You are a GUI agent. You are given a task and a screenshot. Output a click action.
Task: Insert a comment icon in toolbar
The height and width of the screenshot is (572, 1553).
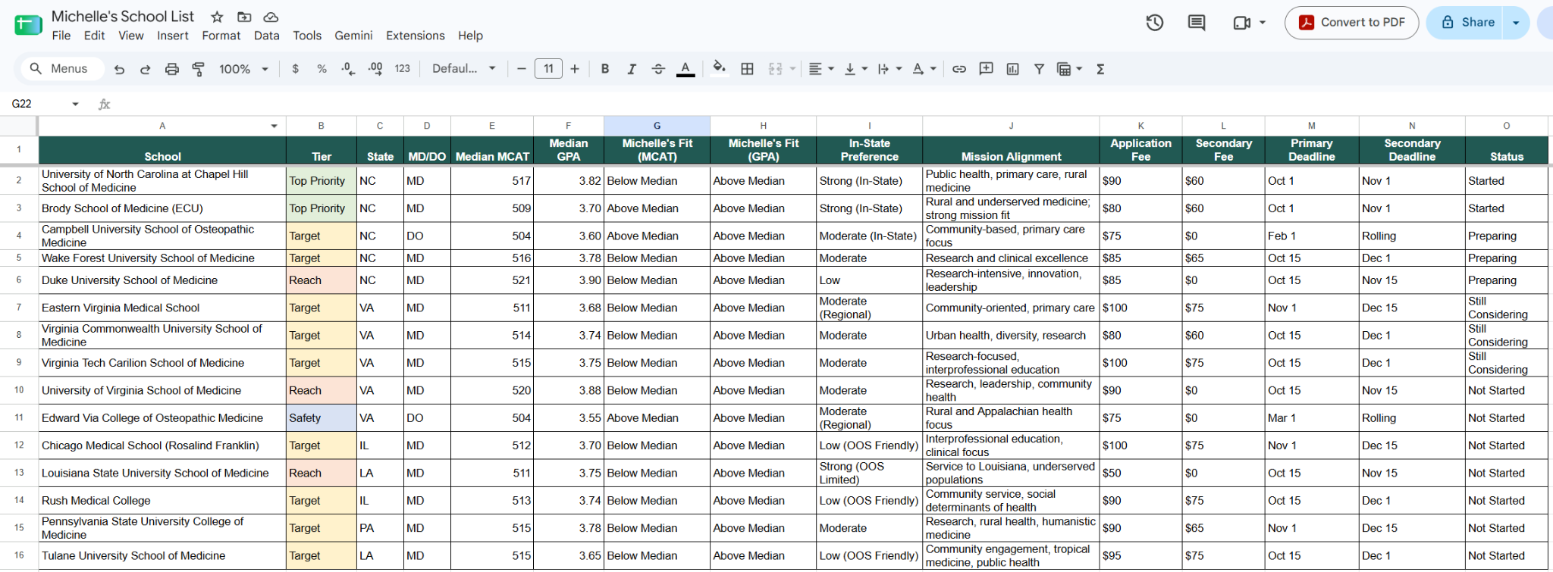tap(986, 69)
